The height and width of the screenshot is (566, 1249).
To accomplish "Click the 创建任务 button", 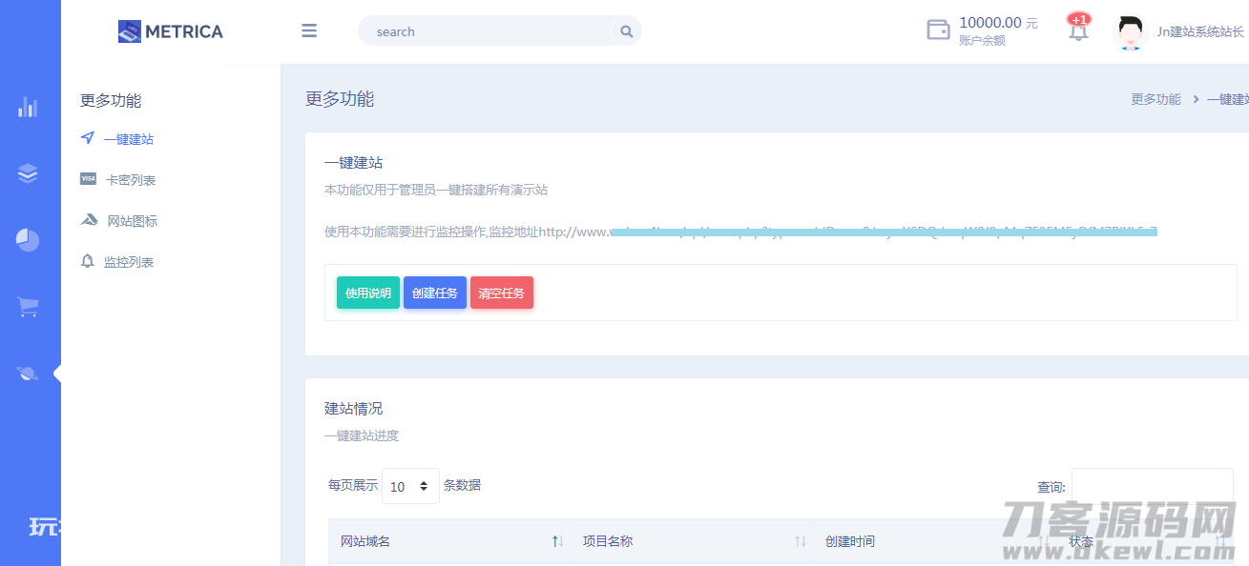I will click(x=435, y=293).
